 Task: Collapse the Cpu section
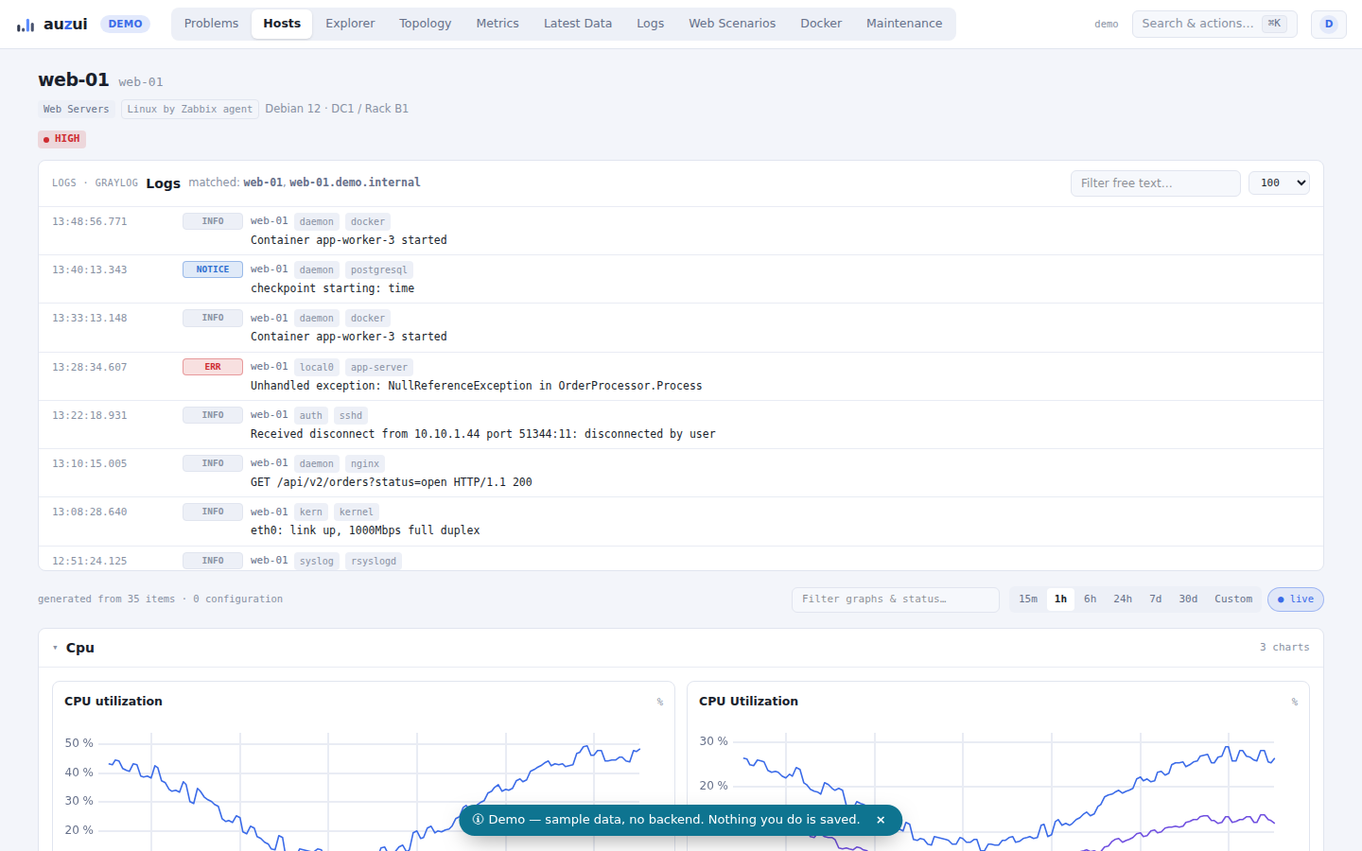coord(56,649)
